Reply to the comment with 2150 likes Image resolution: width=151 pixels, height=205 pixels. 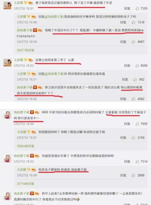pos(123,138)
